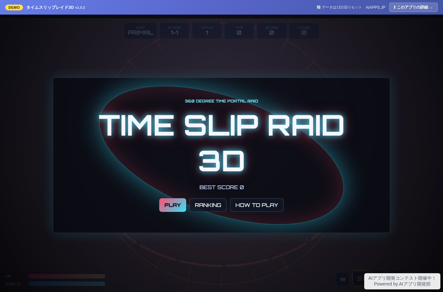Click the ERA PRIMAL indicator
The width and height of the screenshot is (443, 292).
[x=140, y=31]
